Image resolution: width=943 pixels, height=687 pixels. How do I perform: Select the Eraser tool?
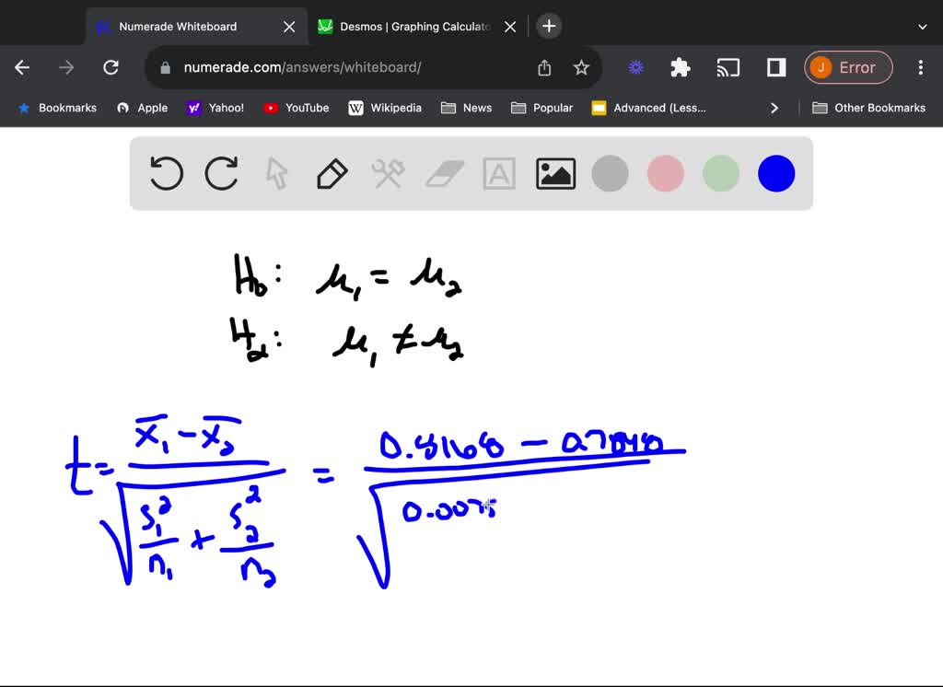(x=444, y=173)
